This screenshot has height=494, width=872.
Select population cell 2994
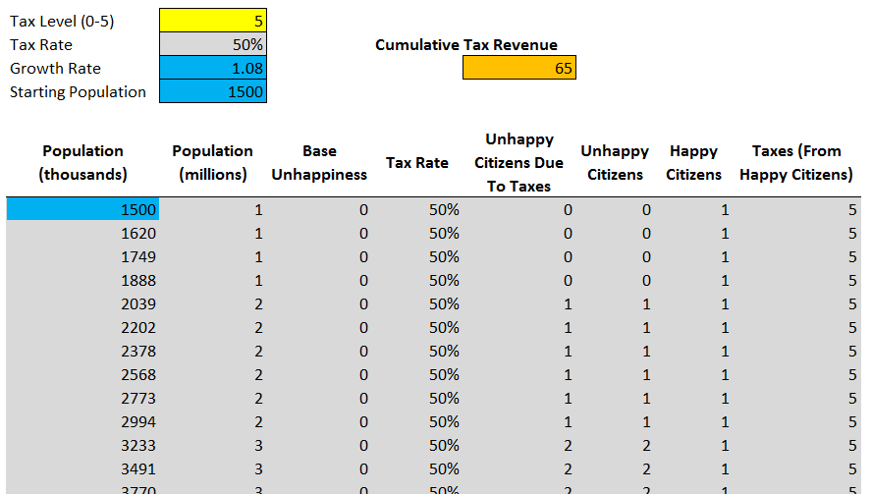point(82,421)
